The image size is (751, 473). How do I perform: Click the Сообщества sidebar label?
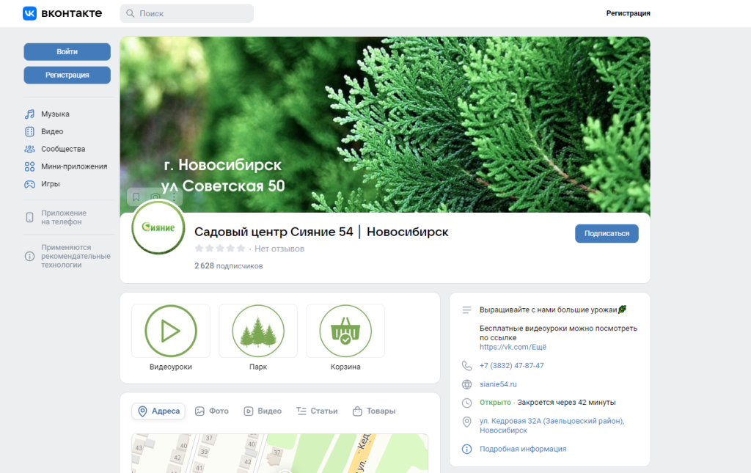63,149
